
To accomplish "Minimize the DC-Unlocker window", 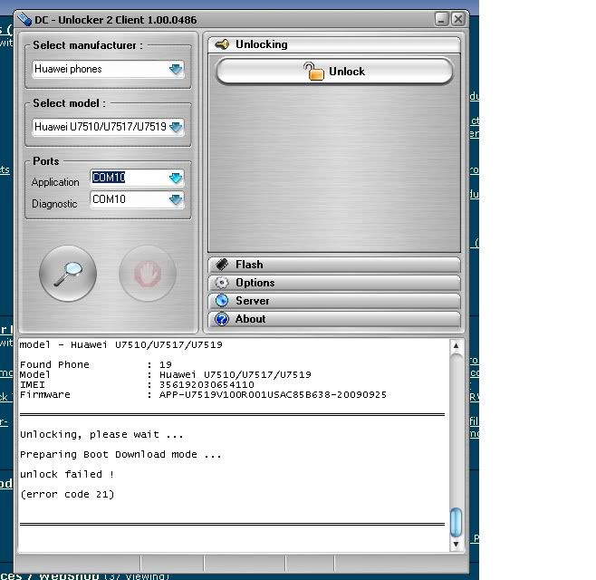I will (441, 18).
